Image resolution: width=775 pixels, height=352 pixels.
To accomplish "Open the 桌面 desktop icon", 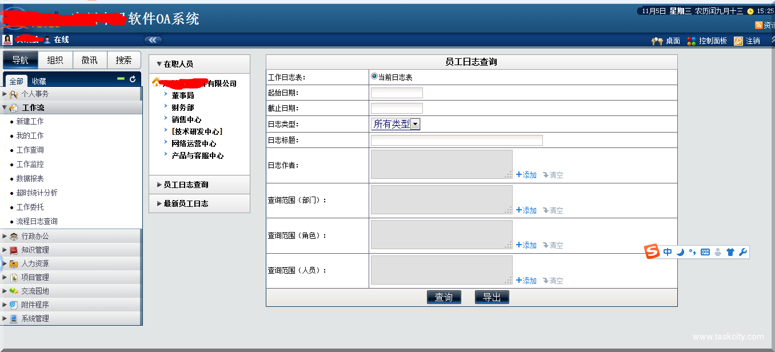I will (x=657, y=41).
